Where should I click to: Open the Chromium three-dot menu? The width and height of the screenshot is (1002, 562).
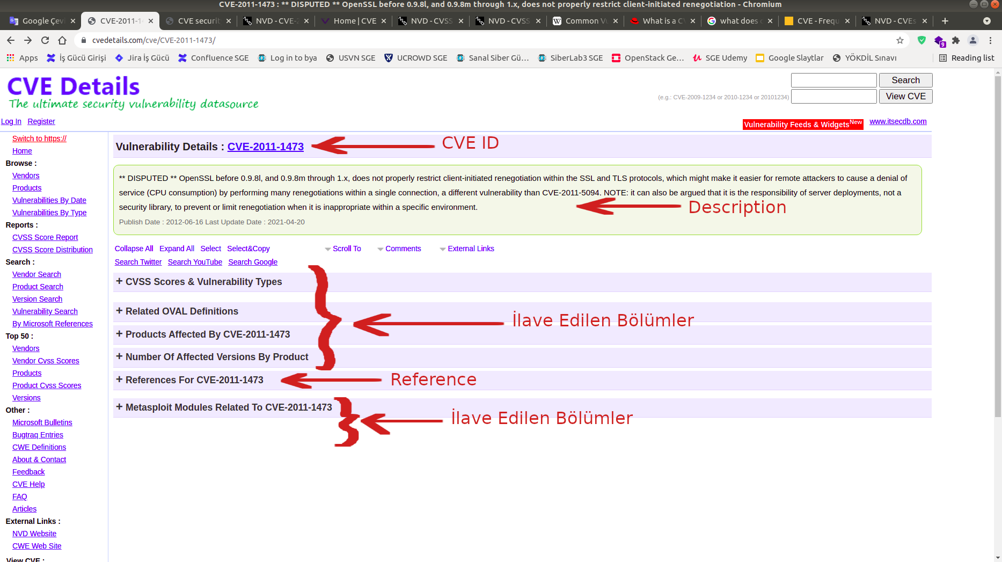click(991, 40)
